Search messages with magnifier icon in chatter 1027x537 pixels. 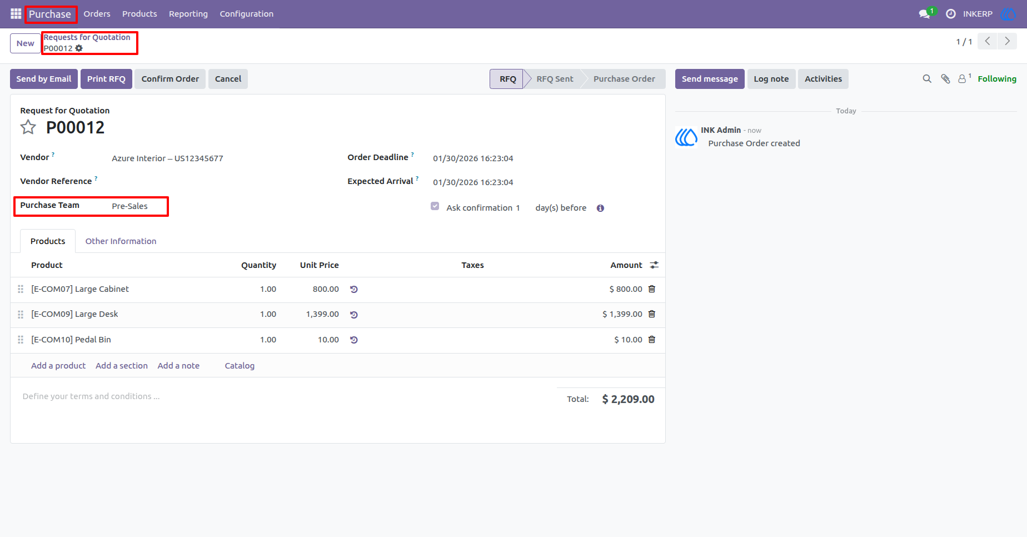click(x=927, y=79)
